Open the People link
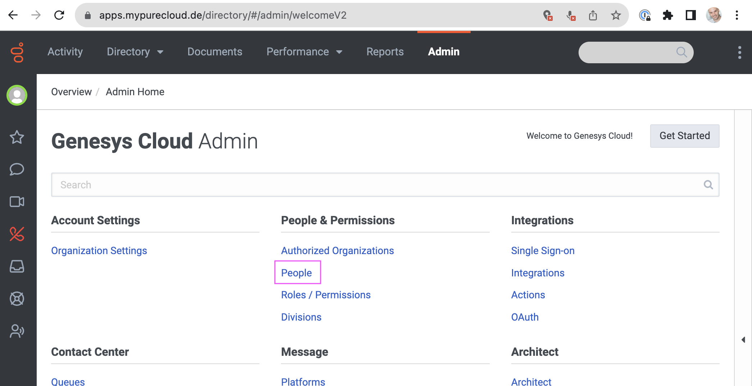Screen dimensions: 752x386 296,273
